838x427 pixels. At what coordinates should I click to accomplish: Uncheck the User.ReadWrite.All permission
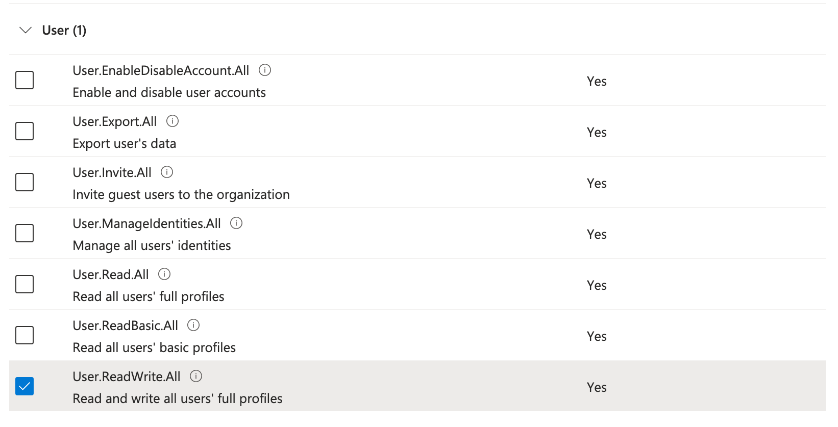pos(24,386)
